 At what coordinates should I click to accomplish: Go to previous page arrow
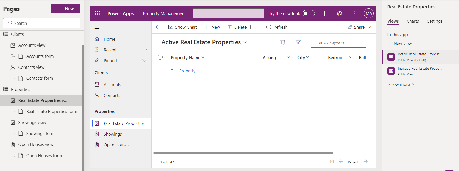tap(341, 161)
